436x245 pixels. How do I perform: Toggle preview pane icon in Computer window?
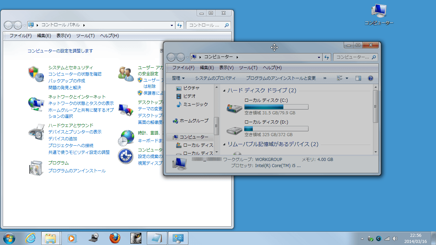(358, 78)
